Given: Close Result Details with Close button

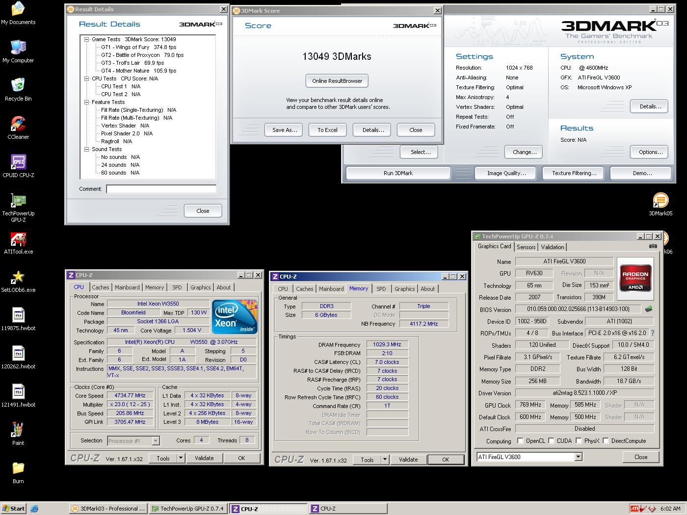Looking at the screenshot, I should click(203, 211).
